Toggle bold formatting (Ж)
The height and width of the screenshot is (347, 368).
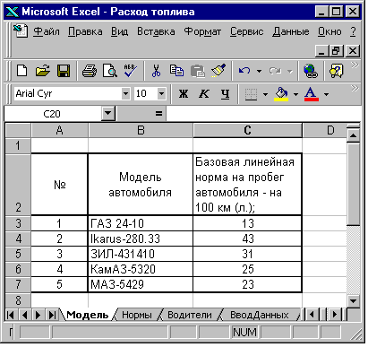[184, 94]
